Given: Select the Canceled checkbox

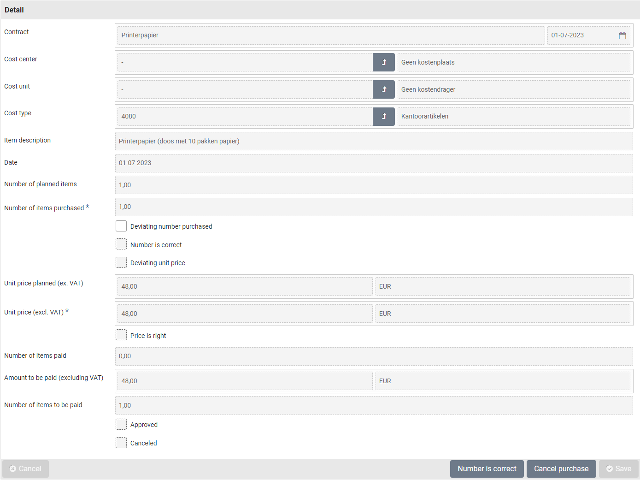Looking at the screenshot, I should pos(121,443).
